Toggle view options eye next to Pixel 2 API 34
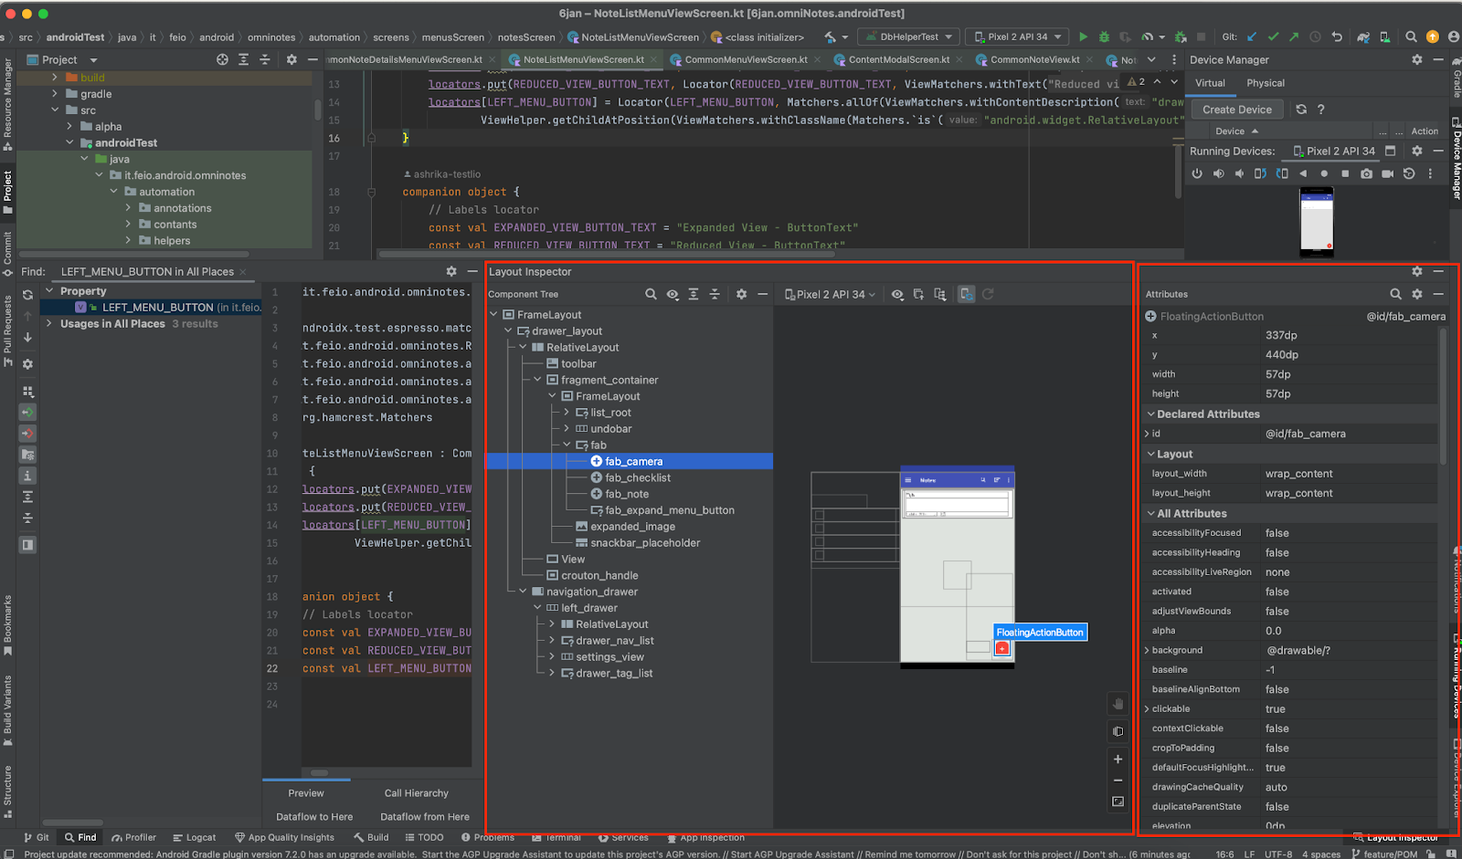 [897, 294]
